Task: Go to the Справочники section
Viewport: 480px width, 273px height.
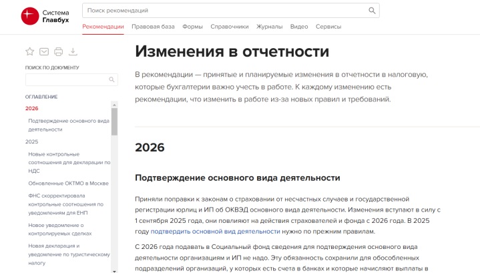Action: pos(229,27)
